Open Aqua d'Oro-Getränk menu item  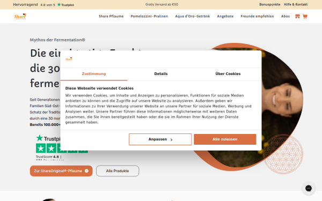[x=193, y=17]
